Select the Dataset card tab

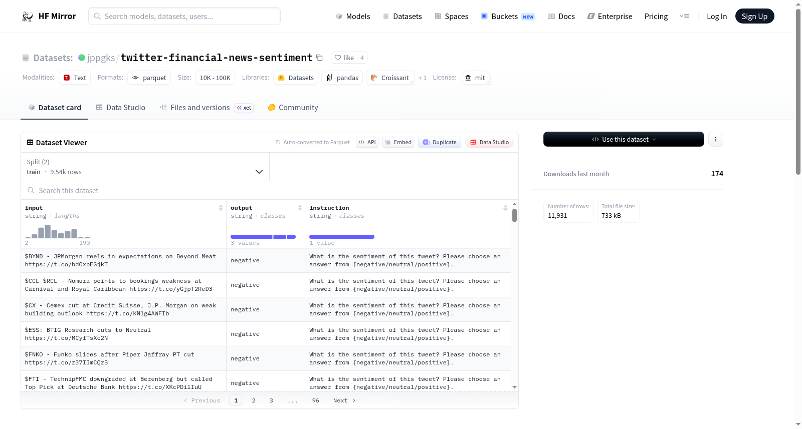pyautogui.click(x=54, y=108)
